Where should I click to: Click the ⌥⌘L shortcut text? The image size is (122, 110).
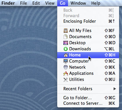(x=109, y=49)
